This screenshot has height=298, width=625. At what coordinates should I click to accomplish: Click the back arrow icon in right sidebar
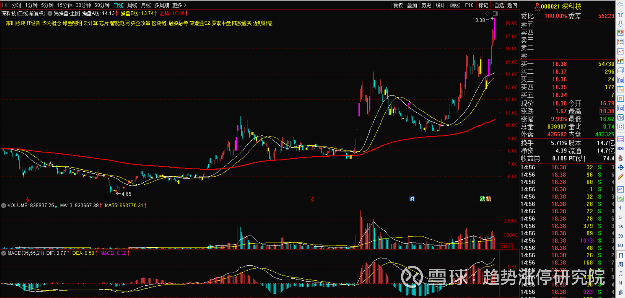[x=620, y=5]
